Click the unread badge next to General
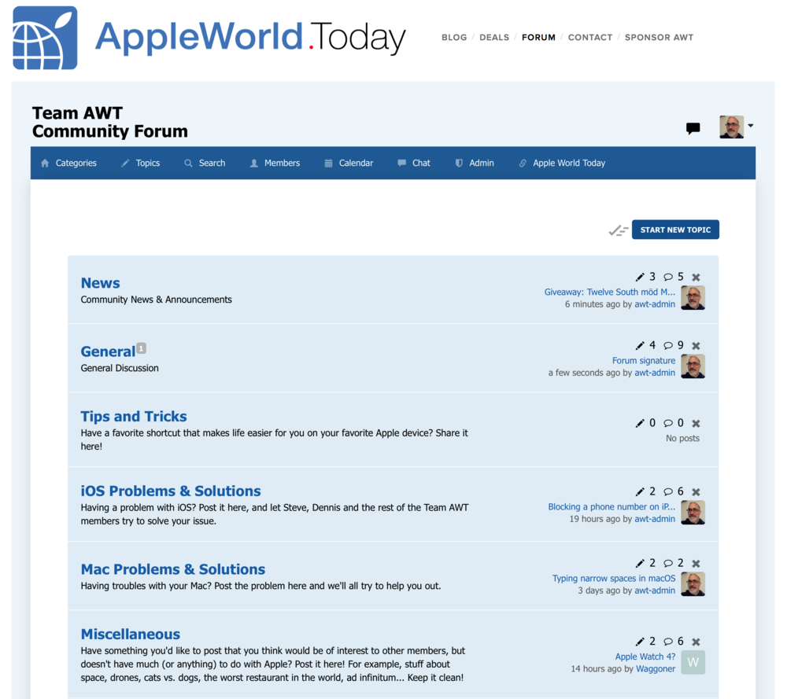Viewport: 787px width, 699px height. tap(142, 348)
